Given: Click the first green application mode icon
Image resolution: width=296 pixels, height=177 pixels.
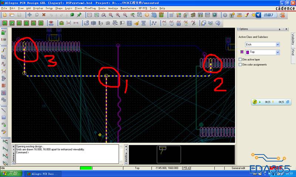Looking at the screenshot, I should 4,23.
